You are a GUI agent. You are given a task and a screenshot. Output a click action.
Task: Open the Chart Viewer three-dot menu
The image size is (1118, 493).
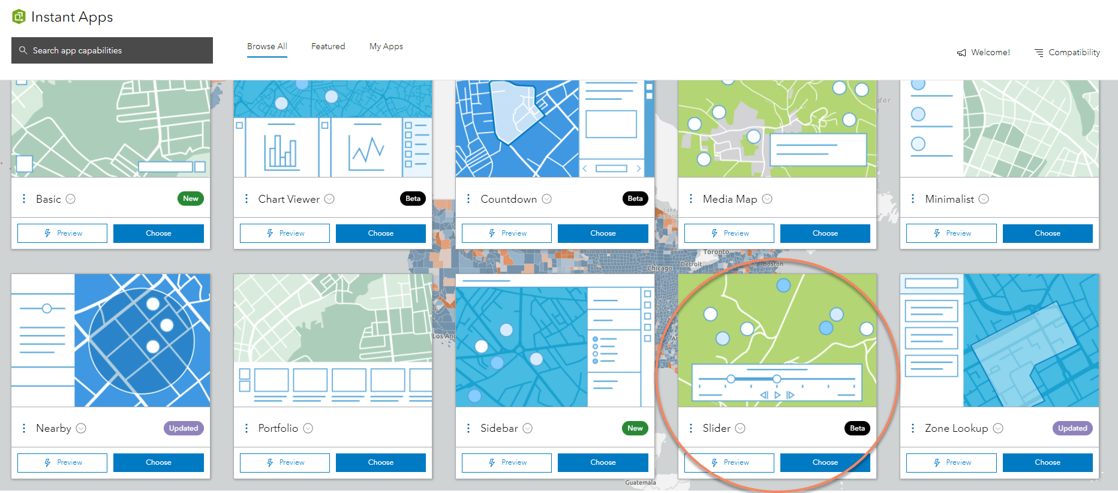coord(247,199)
